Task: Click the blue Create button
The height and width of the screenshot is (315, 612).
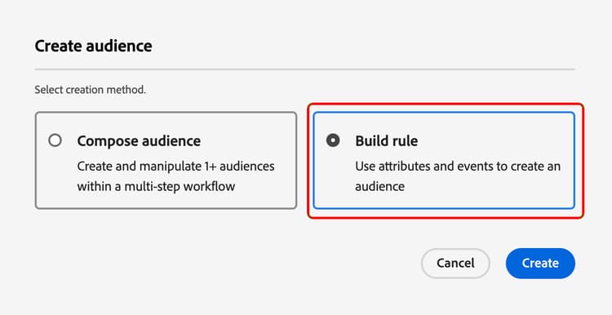Action: (x=540, y=263)
